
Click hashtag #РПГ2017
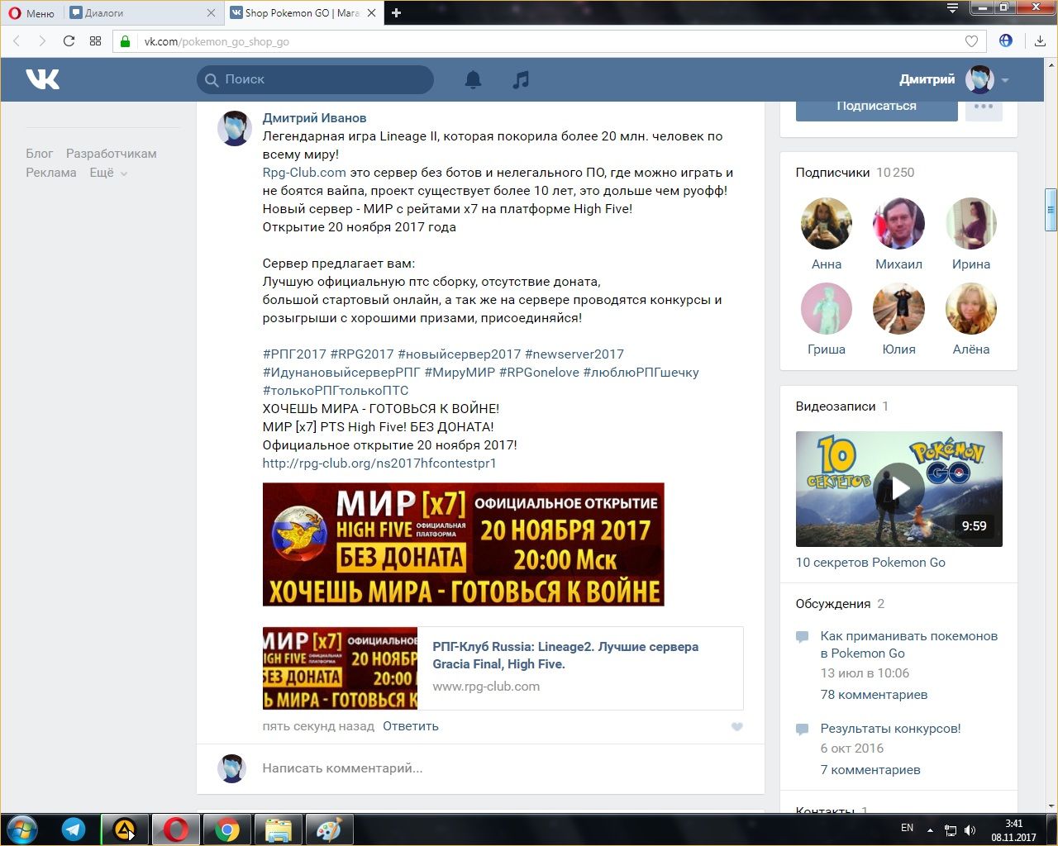pyautogui.click(x=294, y=354)
